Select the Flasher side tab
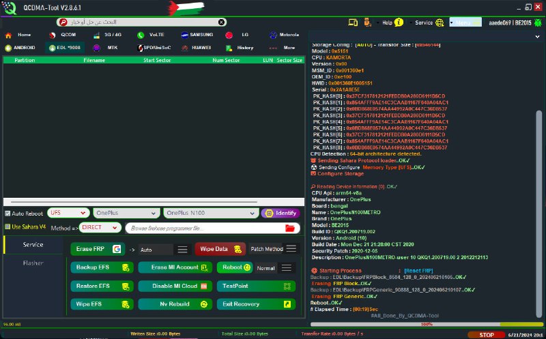 pos(33,263)
